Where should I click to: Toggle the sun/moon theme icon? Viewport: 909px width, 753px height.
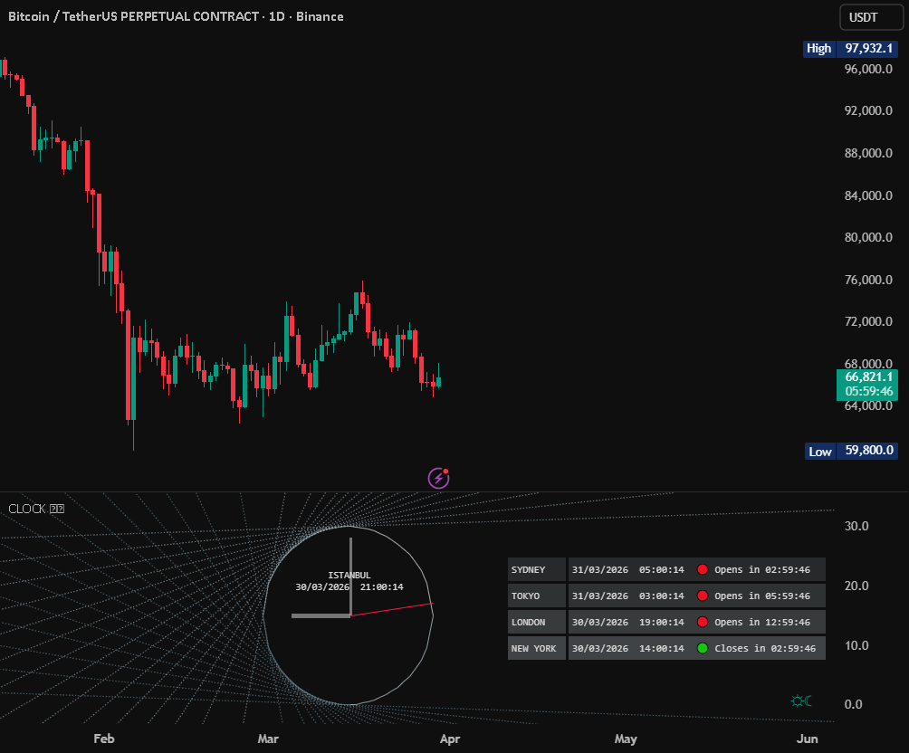(800, 701)
